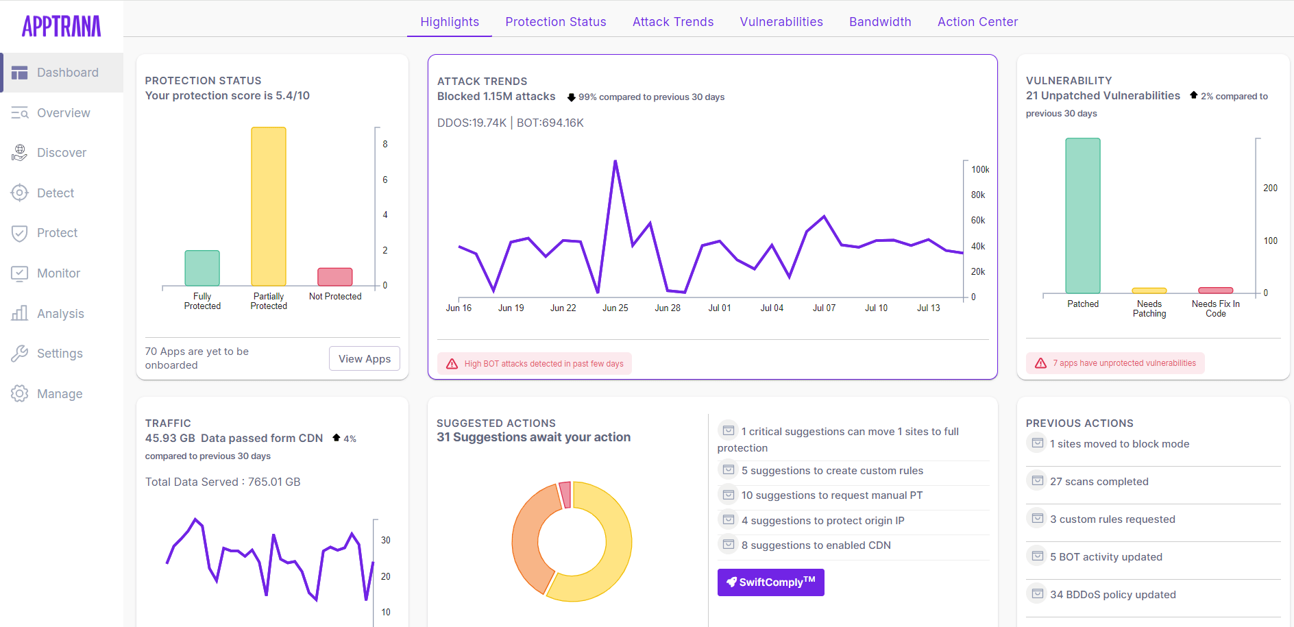This screenshot has width=1294, height=627.
Task: Open the High BOT attacks alert banner
Action: [x=535, y=363]
